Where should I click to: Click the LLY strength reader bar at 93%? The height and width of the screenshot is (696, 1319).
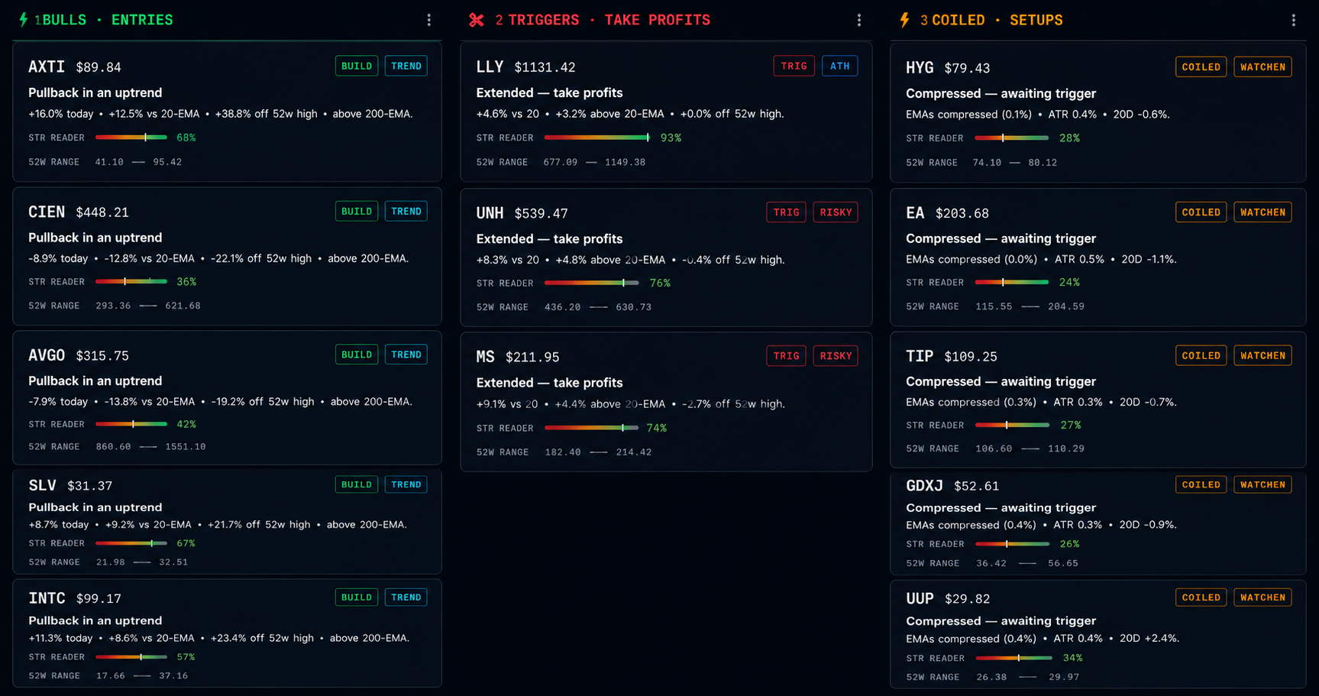(597, 138)
